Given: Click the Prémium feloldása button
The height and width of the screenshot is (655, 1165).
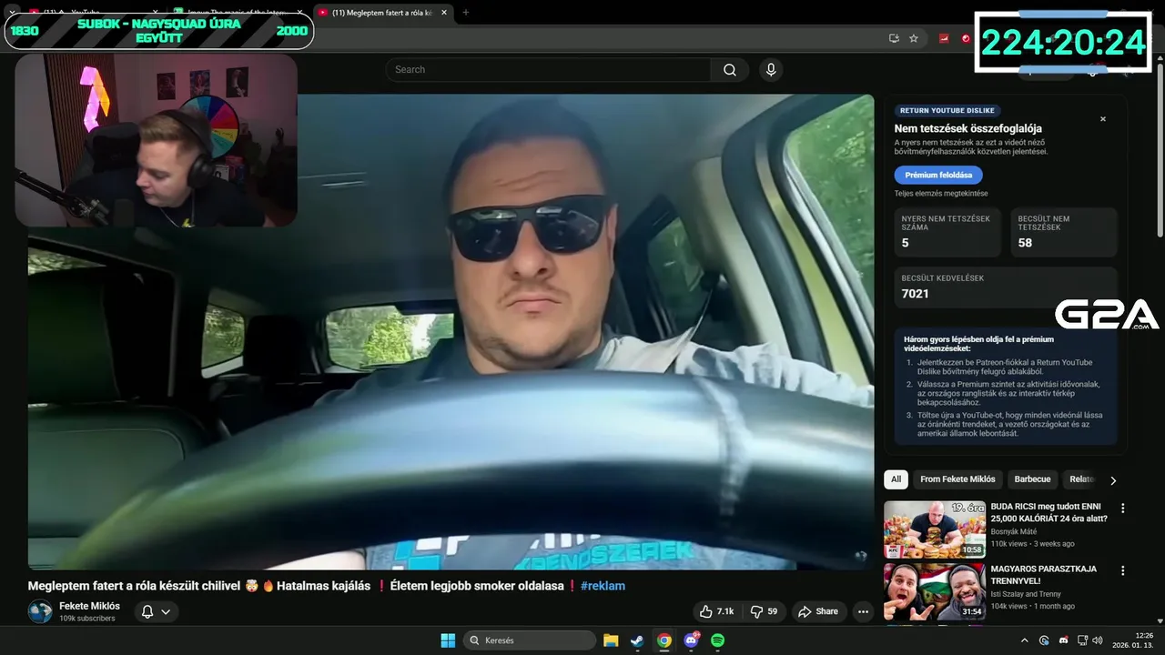Looking at the screenshot, I should coord(938,175).
